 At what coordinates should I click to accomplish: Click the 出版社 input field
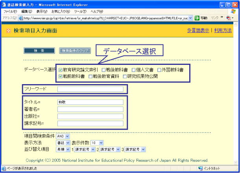tap(90, 116)
